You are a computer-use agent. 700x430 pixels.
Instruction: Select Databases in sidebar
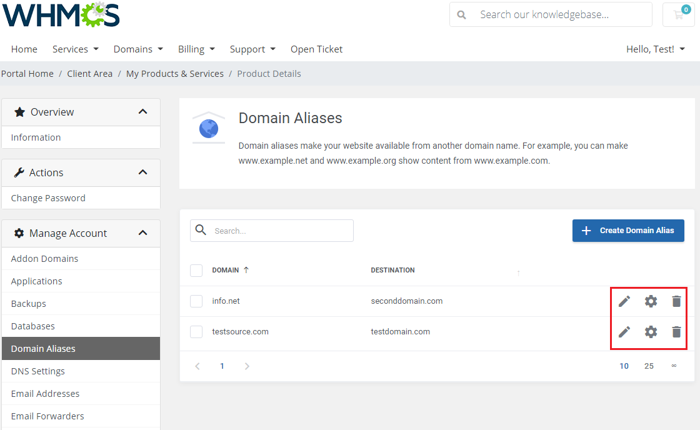[x=81, y=326]
